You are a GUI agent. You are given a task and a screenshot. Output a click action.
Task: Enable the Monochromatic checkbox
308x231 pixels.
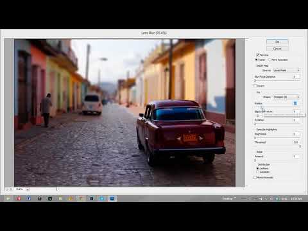click(255, 177)
